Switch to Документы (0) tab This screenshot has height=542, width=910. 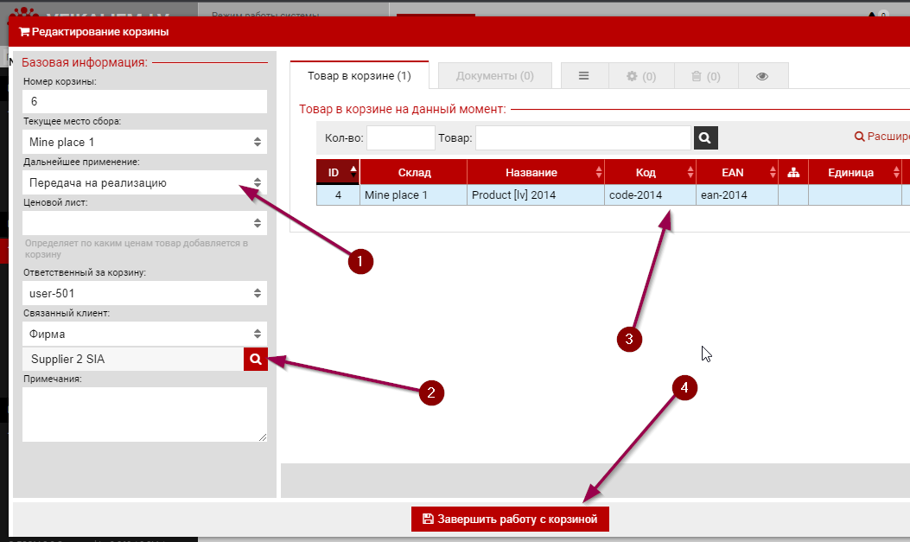click(494, 76)
